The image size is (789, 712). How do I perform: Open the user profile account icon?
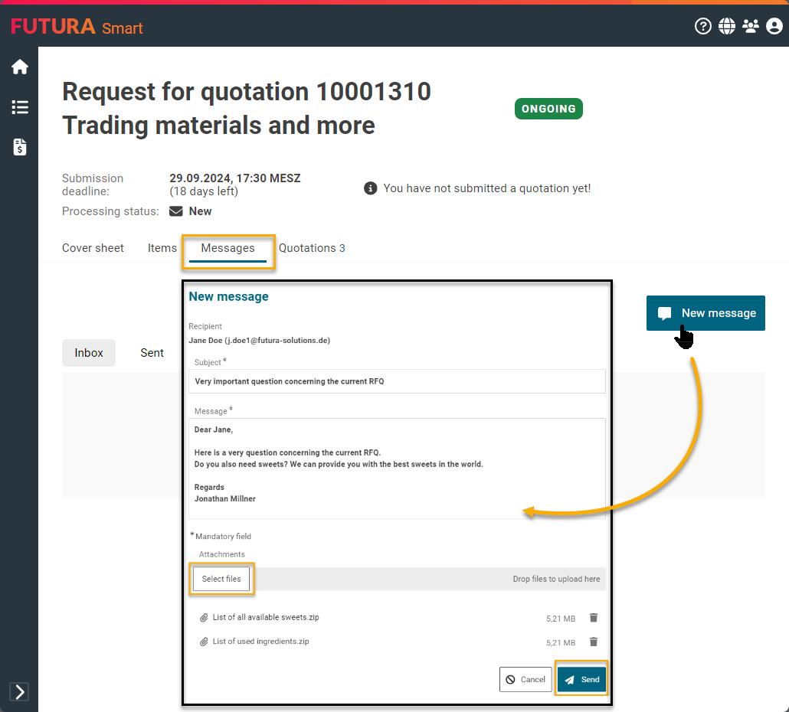(774, 27)
